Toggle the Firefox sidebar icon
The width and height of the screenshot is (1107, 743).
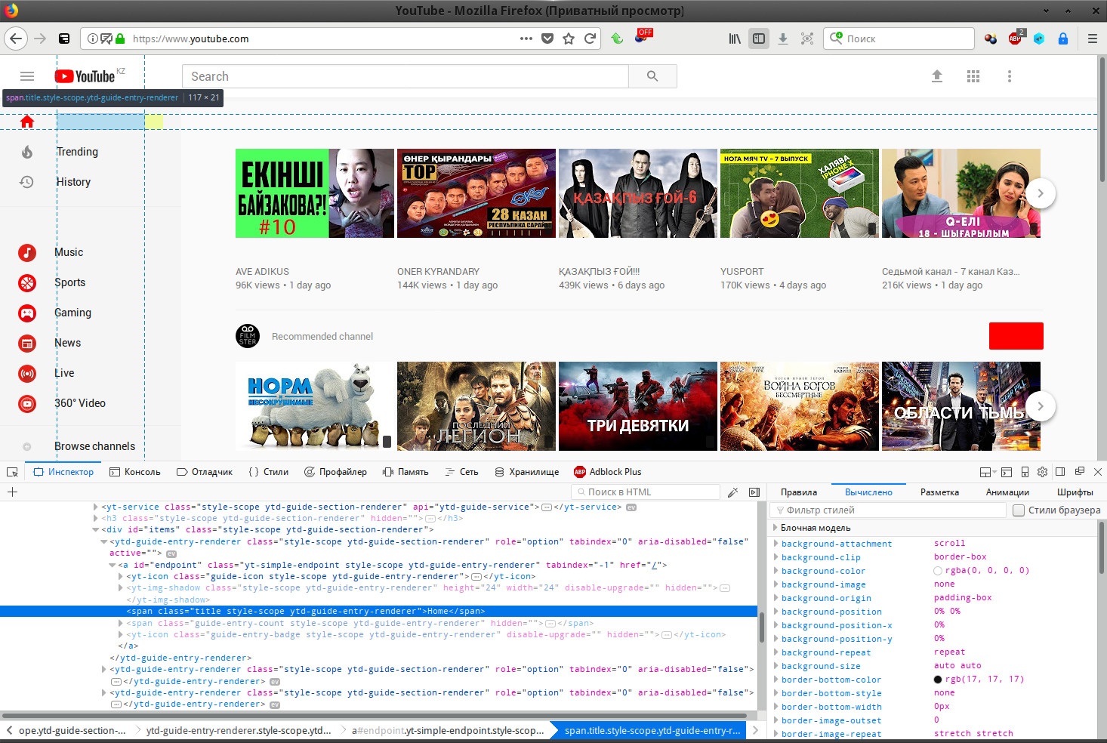coord(759,39)
